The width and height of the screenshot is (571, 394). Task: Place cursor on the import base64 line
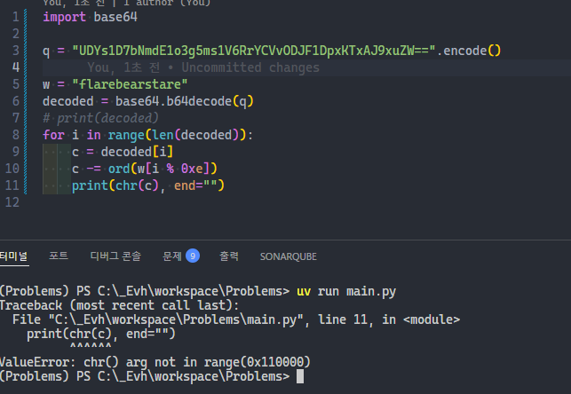[x=90, y=17]
